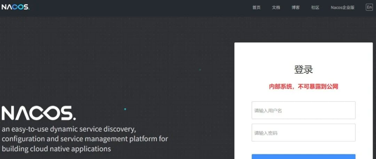
Task: Click the Nacos logo in the header
Action: (15, 7)
